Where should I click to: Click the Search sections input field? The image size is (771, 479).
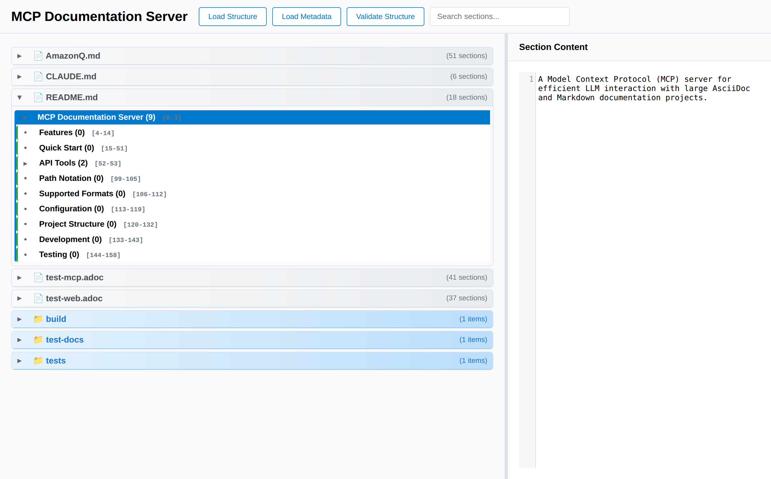(x=499, y=16)
